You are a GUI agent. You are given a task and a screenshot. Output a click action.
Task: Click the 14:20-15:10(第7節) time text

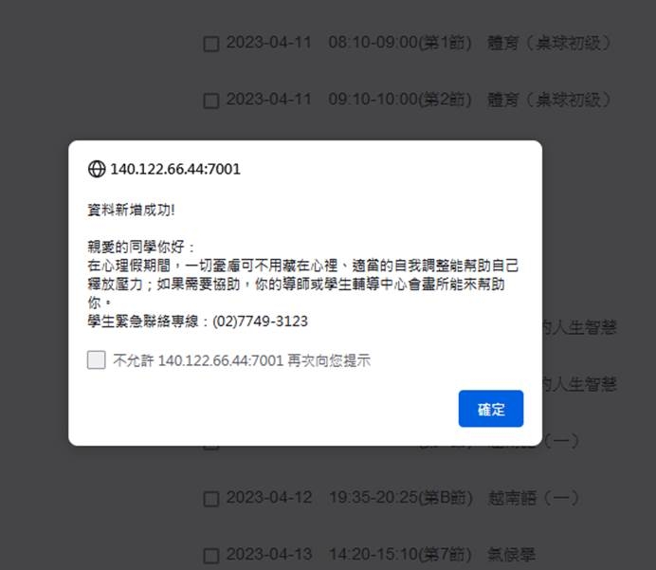click(400, 555)
